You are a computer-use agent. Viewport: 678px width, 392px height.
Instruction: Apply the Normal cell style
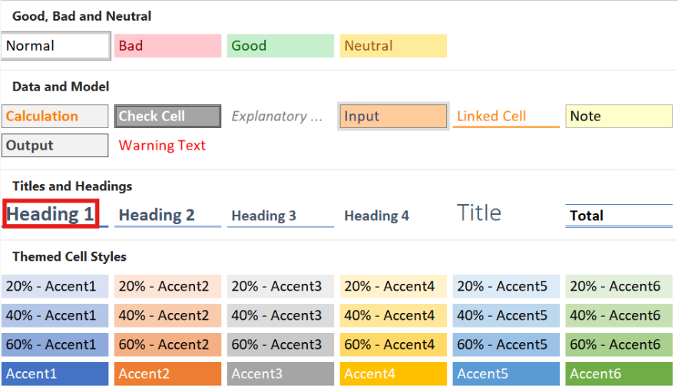coord(55,46)
